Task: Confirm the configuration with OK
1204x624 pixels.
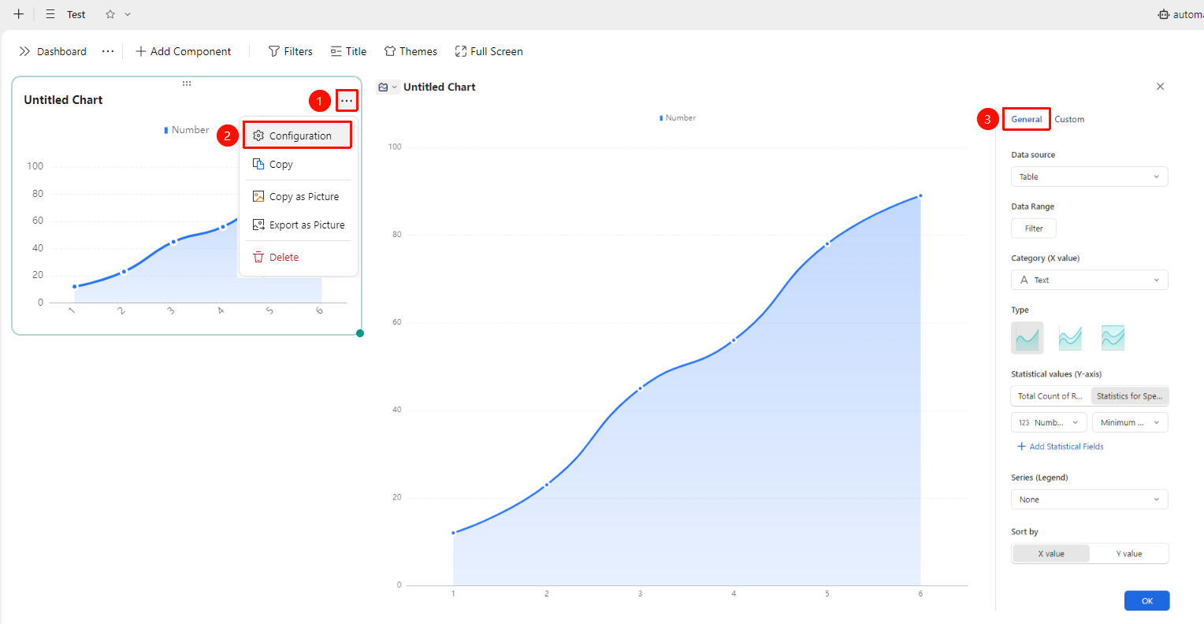Action: click(x=1147, y=600)
